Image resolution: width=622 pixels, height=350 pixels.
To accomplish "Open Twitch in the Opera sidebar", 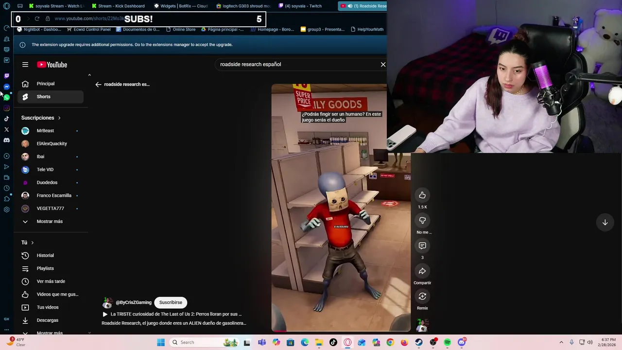I will coord(6,76).
